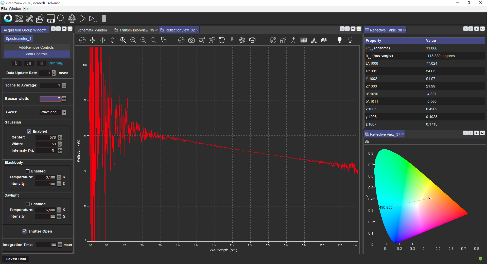Screen dimensions: 487x264
Task: Uncheck the Shutter Open checkbox
Action: (25, 231)
